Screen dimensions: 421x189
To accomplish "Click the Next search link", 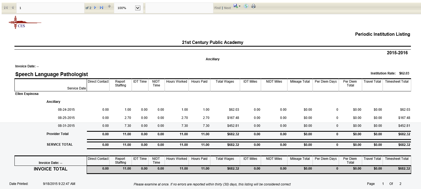I will [x=227, y=8].
